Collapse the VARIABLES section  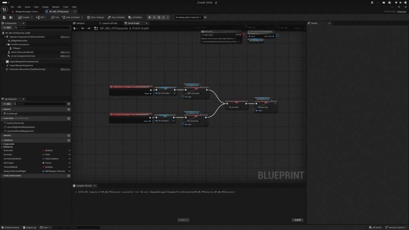(x=2, y=140)
